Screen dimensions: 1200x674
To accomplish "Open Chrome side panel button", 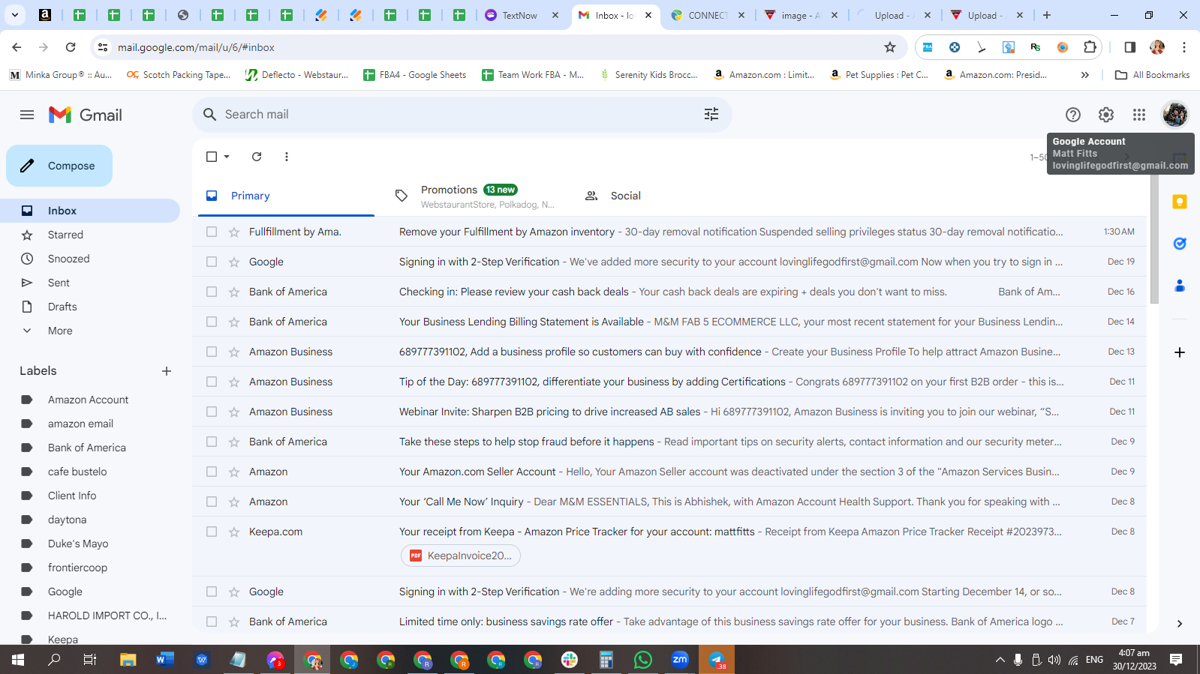I will (1130, 47).
